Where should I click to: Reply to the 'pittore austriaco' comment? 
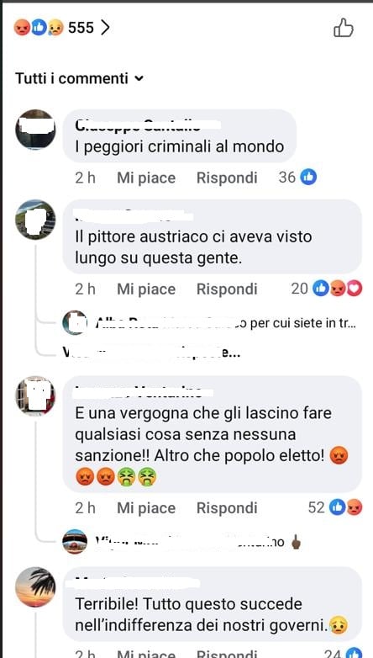tap(227, 289)
